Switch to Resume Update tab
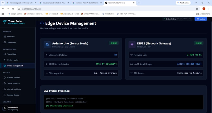Viewport: 212px width, 113px height. click(x=21, y=3)
